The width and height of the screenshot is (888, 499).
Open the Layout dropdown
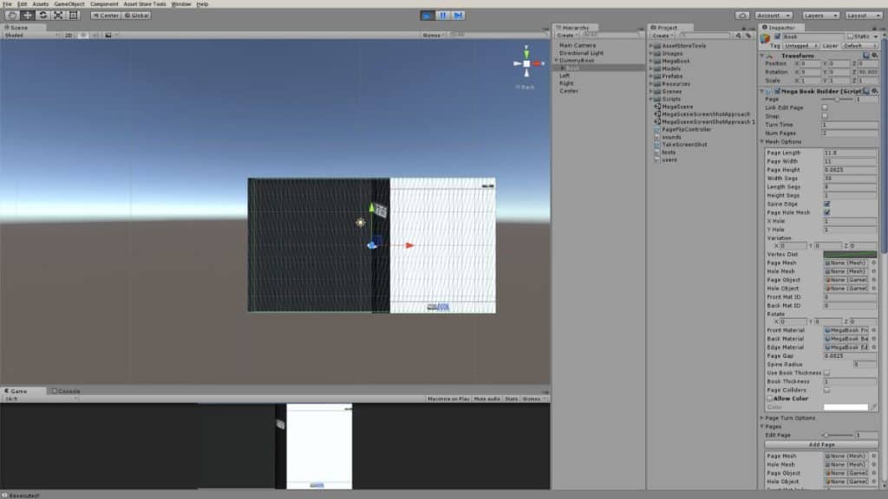pos(863,16)
